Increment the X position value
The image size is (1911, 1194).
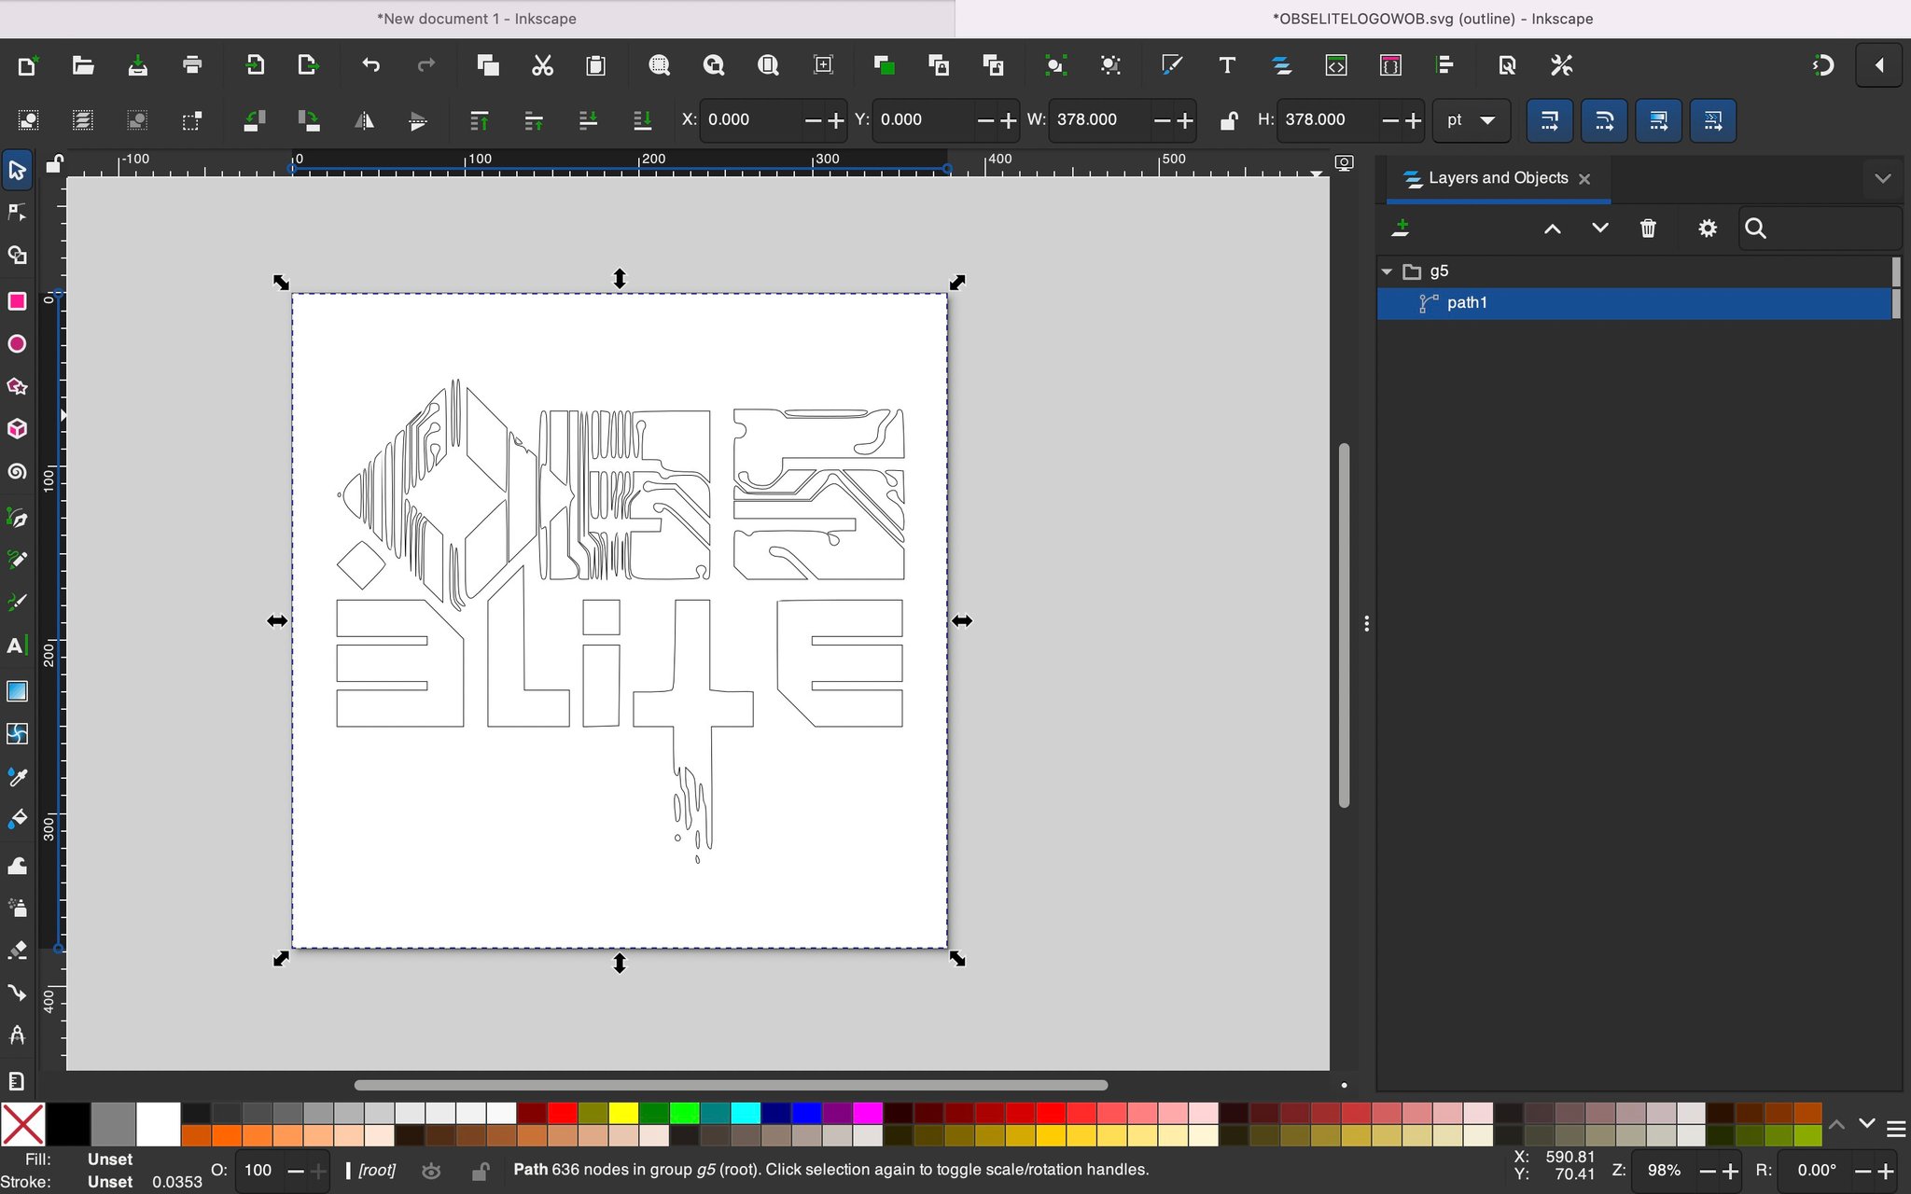tap(835, 120)
